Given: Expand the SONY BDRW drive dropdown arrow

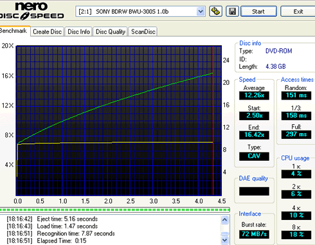Looking at the screenshot, I should [x=201, y=12].
